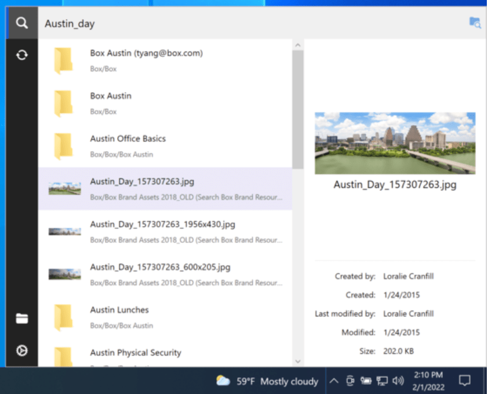Open Box settings via the gear icon
Viewport: 488px width, 394px height.
22,350
